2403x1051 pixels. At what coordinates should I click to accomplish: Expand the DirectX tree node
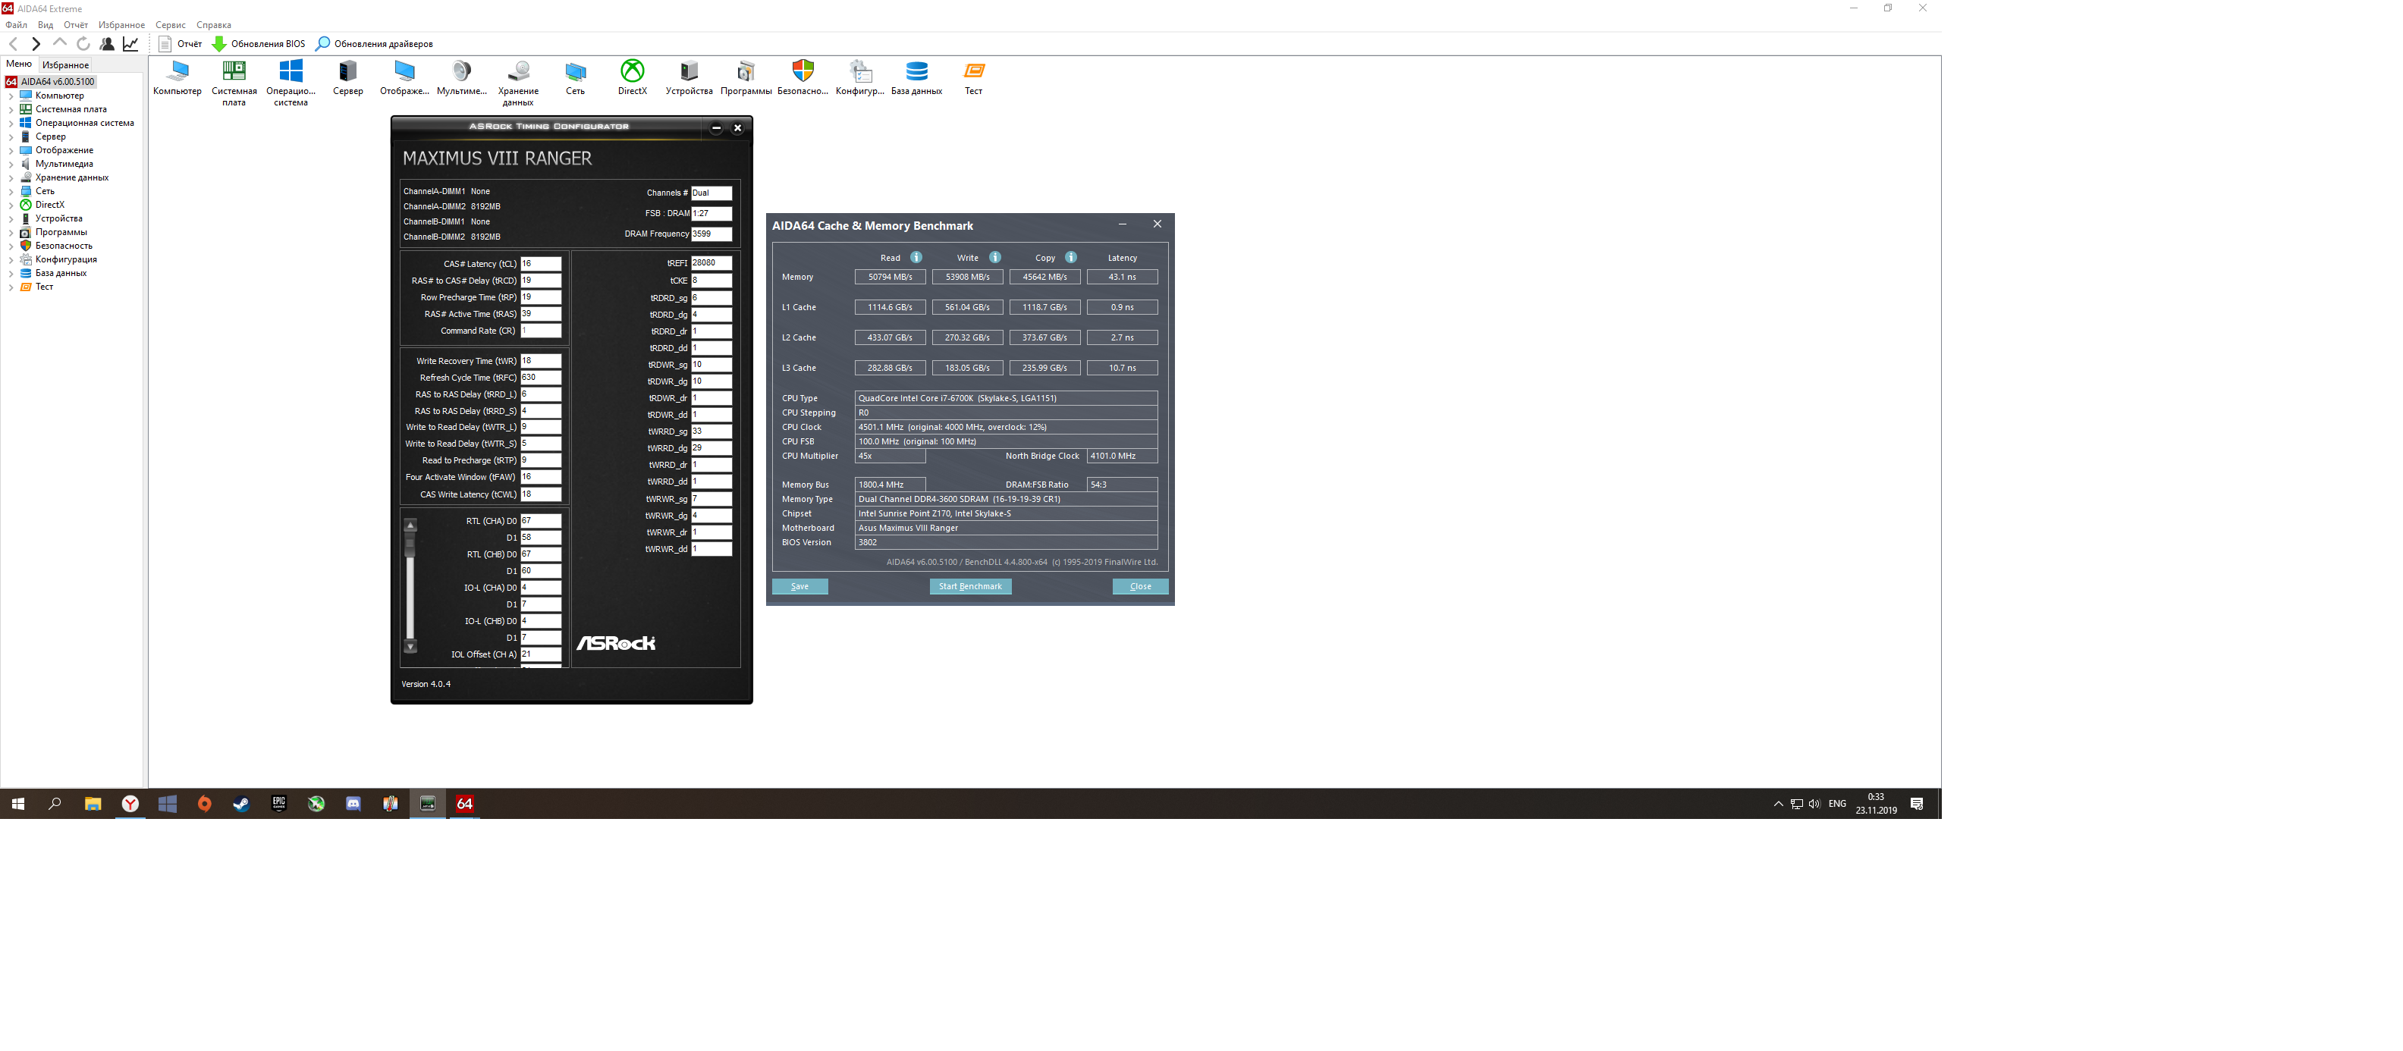click(x=11, y=205)
